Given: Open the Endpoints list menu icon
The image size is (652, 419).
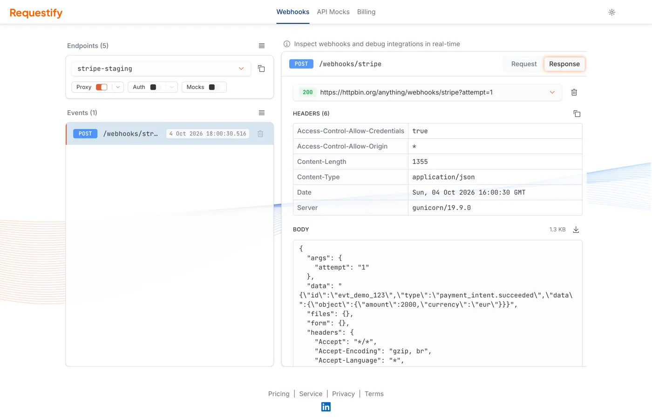Looking at the screenshot, I should (x=262, y=46).
